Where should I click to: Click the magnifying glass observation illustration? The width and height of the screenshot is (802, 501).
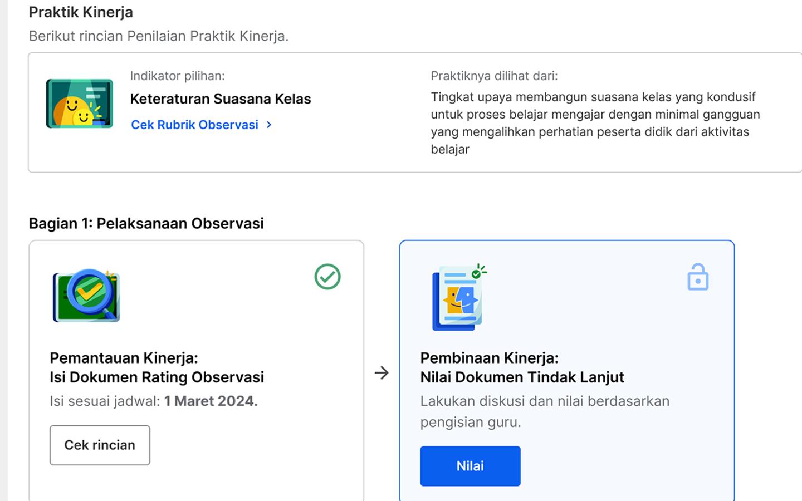pos(86,295)
